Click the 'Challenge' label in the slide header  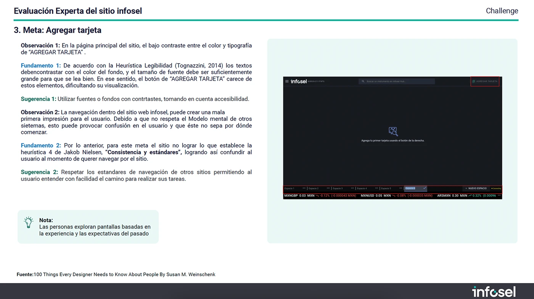click(502, 11)
